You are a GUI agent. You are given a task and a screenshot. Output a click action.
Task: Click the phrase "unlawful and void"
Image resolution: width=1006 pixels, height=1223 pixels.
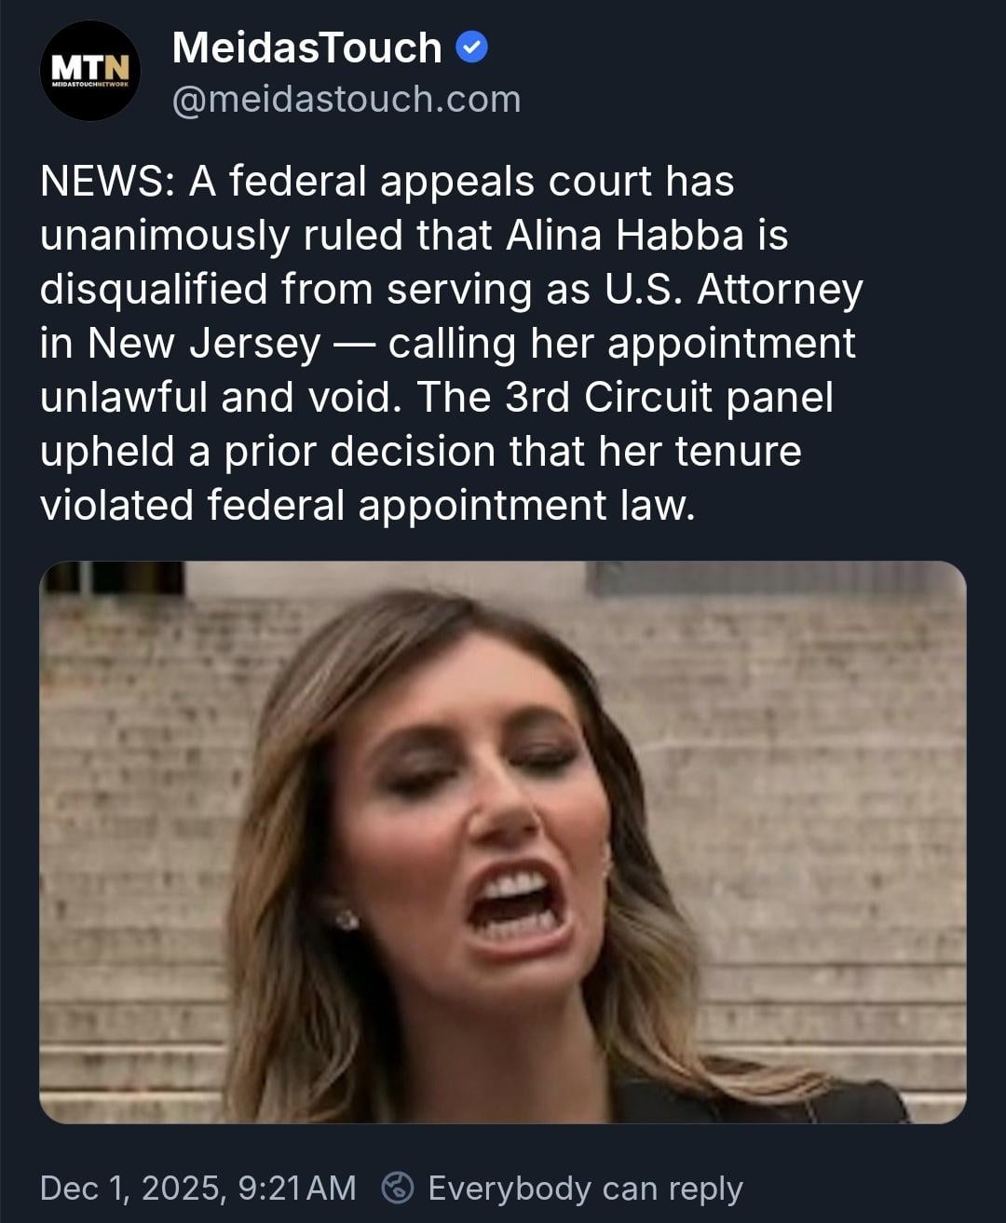pos(216,397)
